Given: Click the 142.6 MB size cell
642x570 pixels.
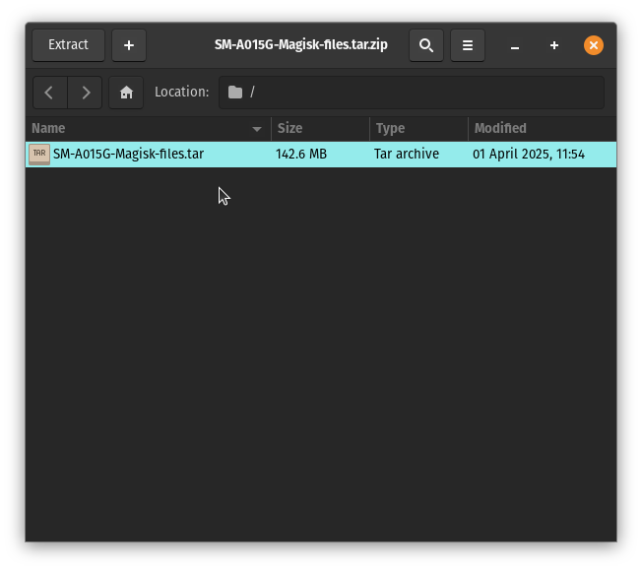Looking at the screenshot, I should click(x=301, y=154).
